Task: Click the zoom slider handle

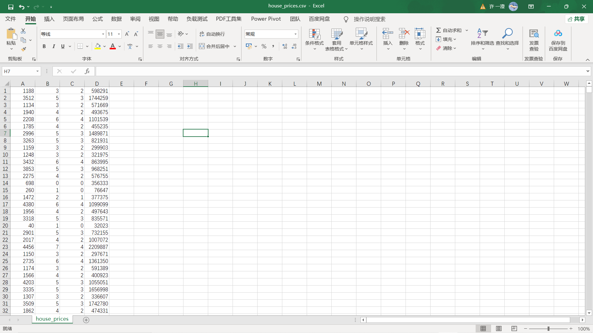Action: point(549,329)
